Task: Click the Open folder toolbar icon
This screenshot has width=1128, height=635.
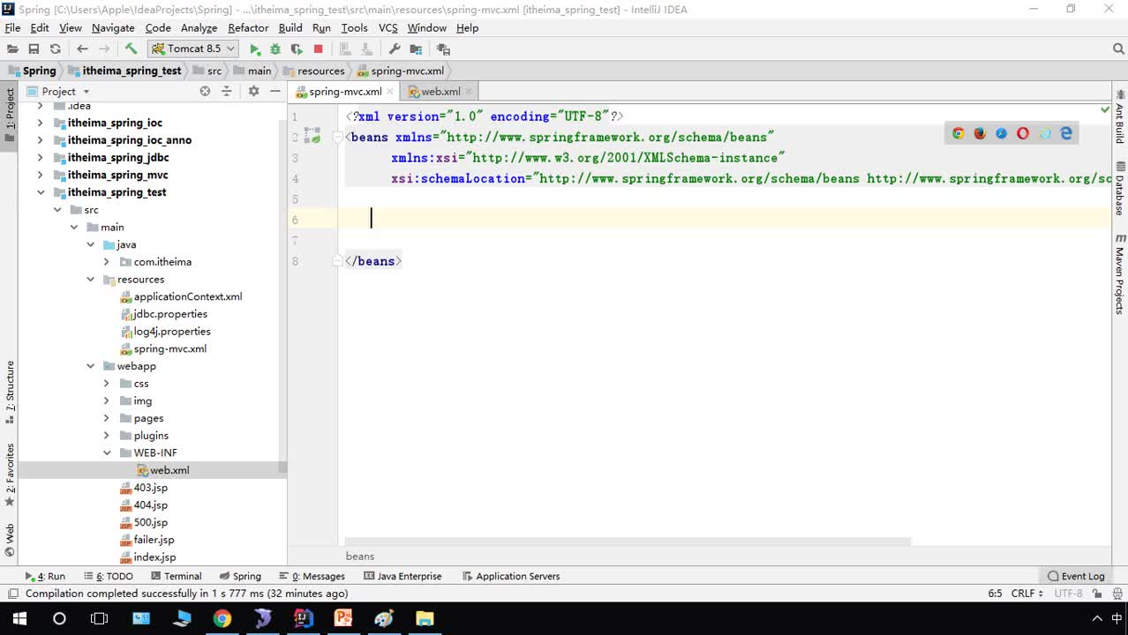Action: (x=12, y=49)
